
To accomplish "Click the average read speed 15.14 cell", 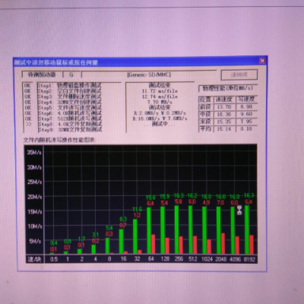I will click(x=224, y=129).
